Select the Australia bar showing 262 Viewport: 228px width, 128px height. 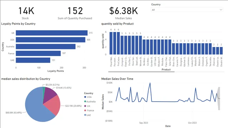[x=46, y=47]
